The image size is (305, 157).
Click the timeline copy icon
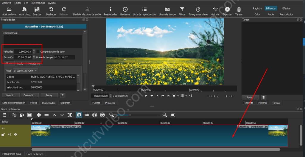(21, 115)
